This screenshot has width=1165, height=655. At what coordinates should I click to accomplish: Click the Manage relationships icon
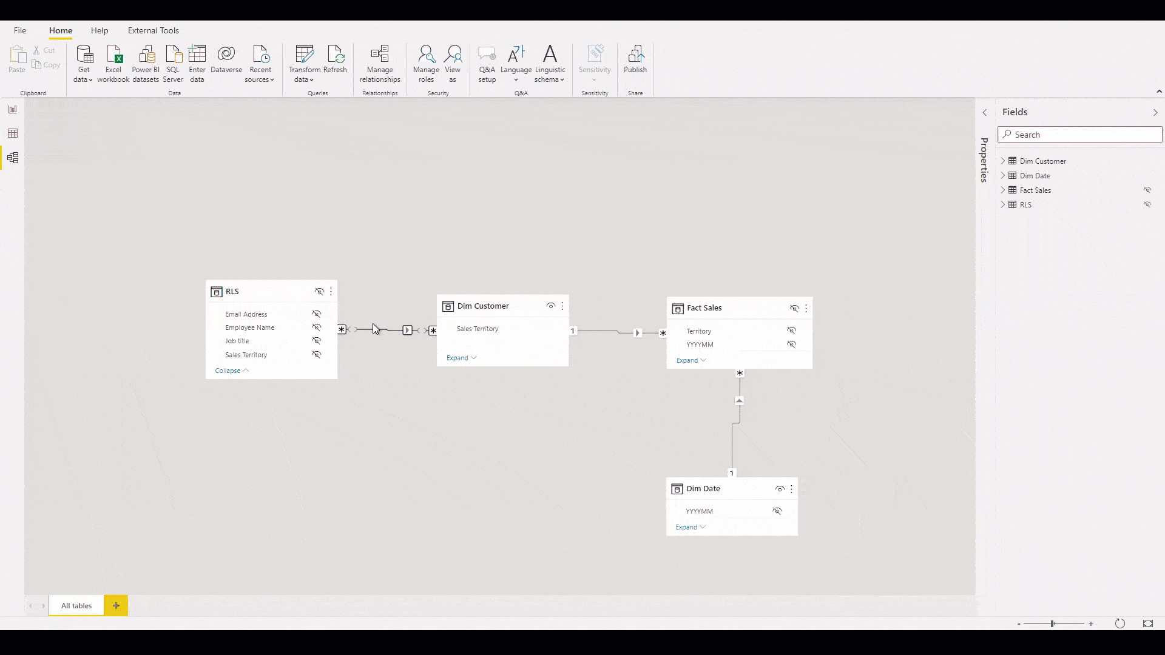tap(380, 62)
